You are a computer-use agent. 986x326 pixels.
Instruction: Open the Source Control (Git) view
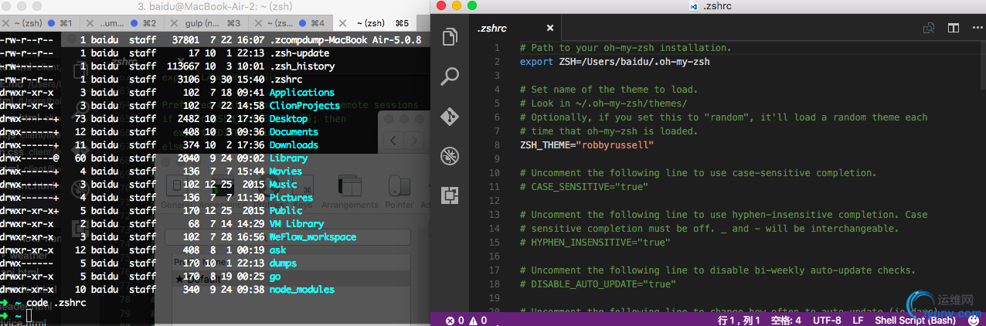[450, 117]
